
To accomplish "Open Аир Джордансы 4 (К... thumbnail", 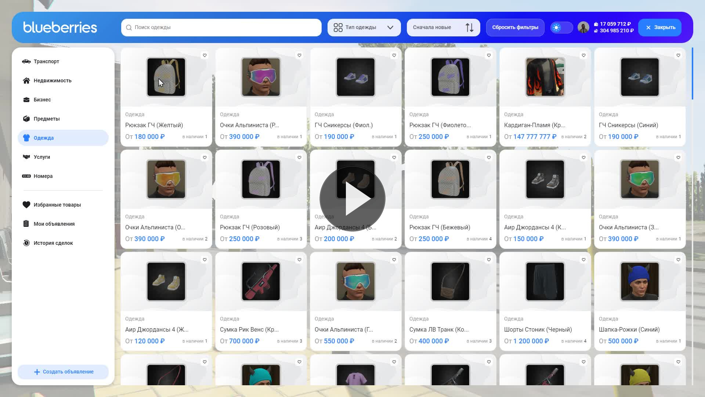I will (545, 179).
